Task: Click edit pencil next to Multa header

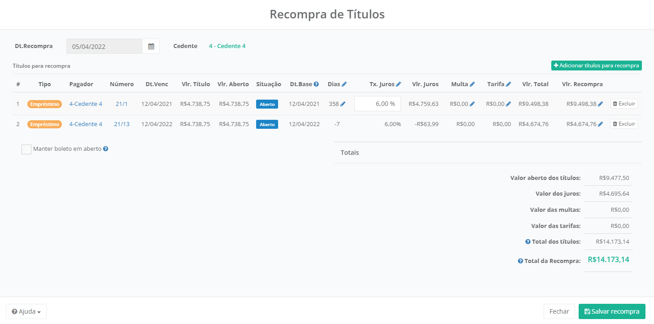Action: tap(472, 84)
